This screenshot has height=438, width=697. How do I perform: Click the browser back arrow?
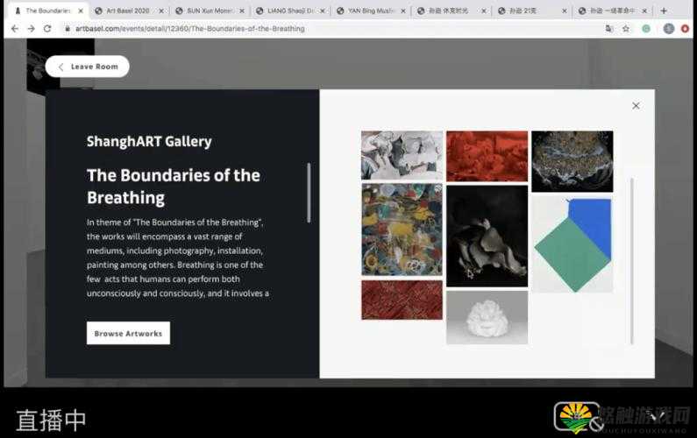click(x=15, y=29)
